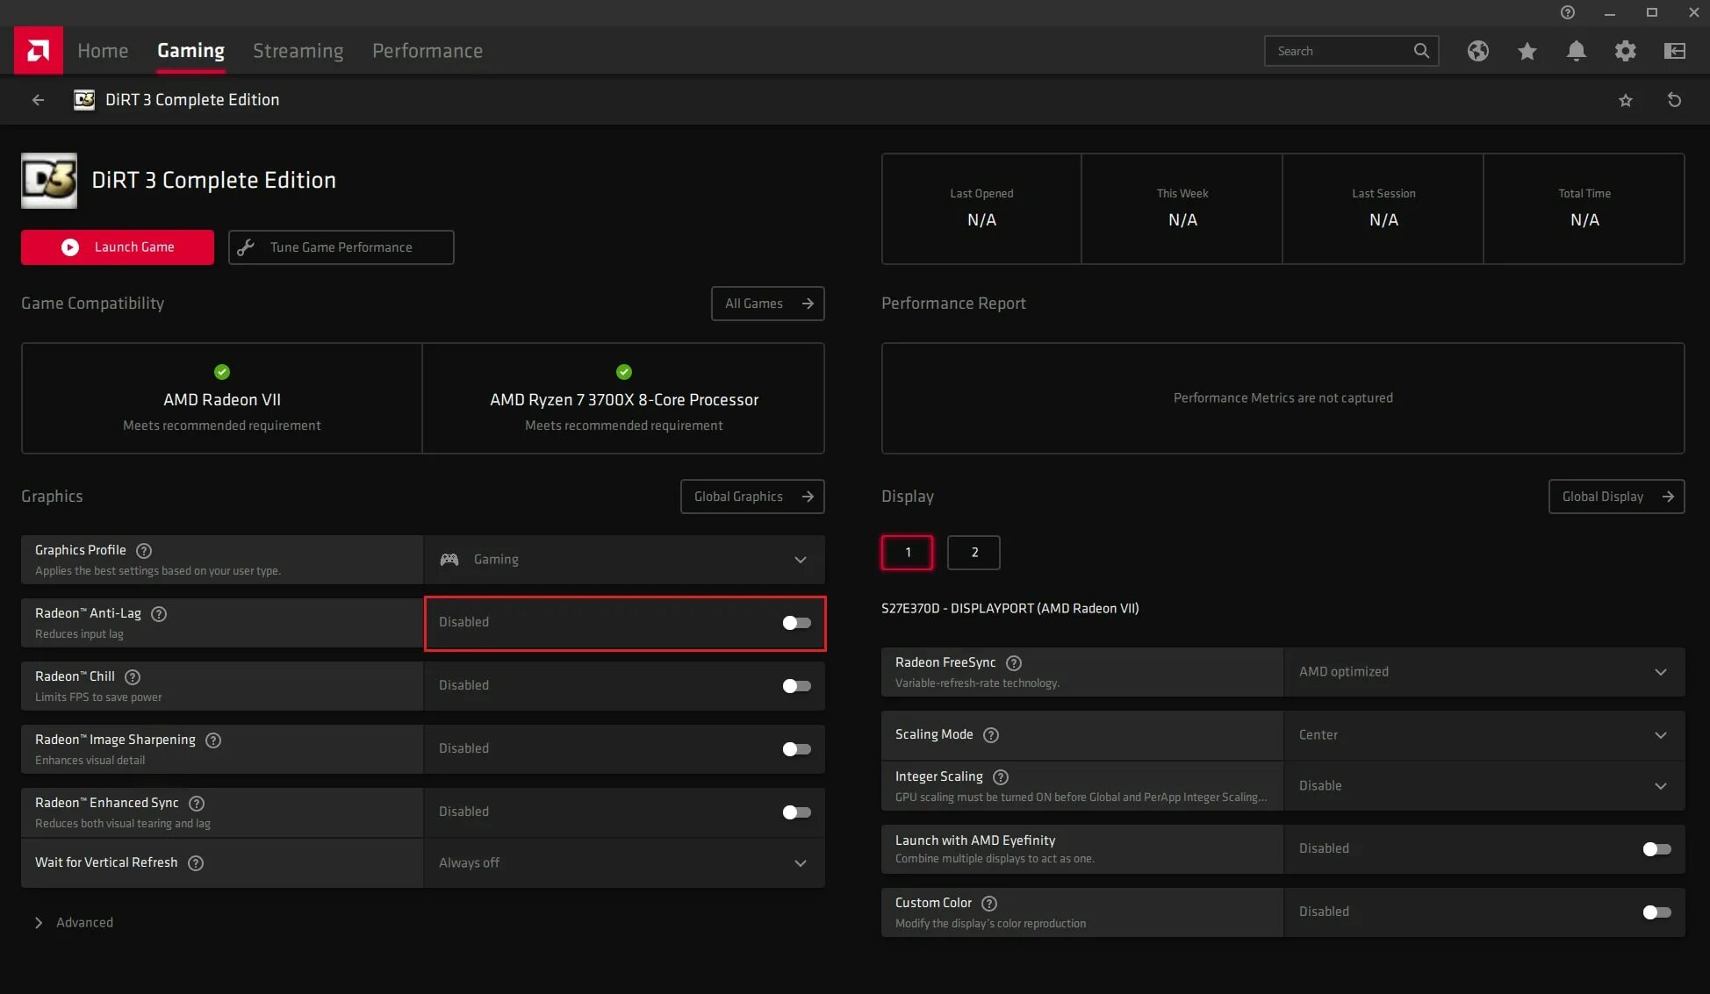1710x994 pixels.
Task: Switch to the Performance tab
Action: (427, 51)
